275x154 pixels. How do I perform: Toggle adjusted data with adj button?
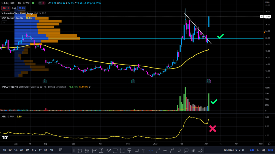pyautogui.click(x=252, y=150)
